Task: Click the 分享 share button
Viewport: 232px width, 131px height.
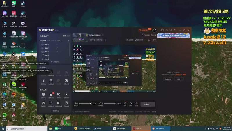Action: pyautogui.click(x=153, y=35)
